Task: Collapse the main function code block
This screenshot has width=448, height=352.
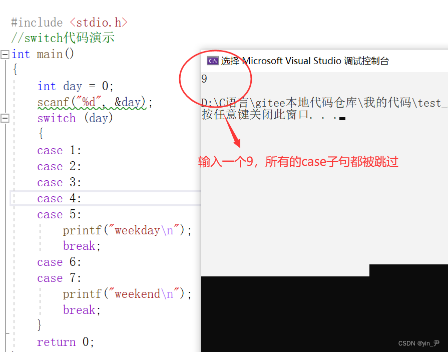Action: tap(5, 54)
